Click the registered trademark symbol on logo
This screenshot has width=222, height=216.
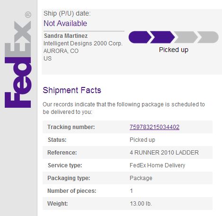[x=28, y=15]
